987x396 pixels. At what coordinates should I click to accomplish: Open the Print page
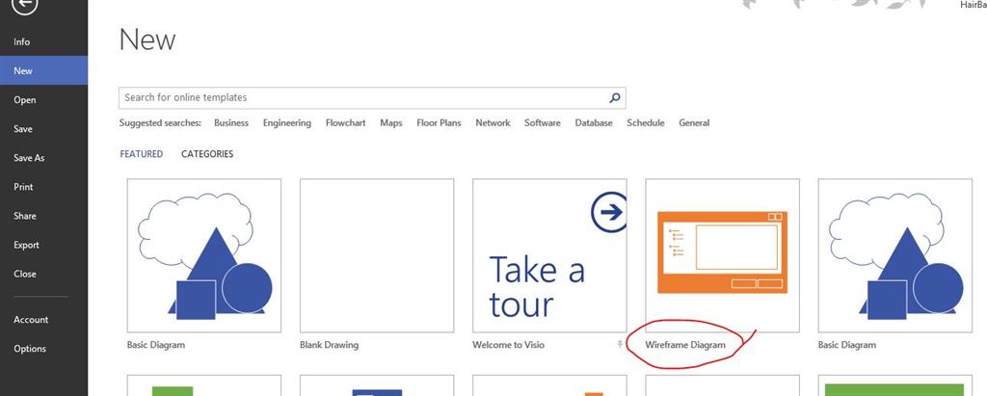23,186
